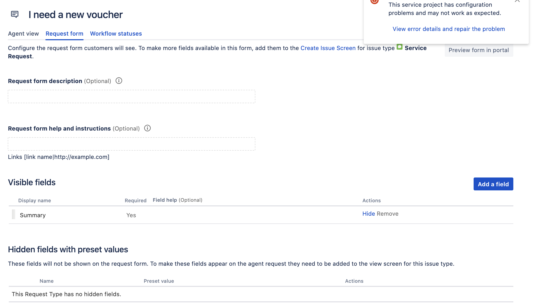Click Preview form in portal button
The image size is (535, 307).
(x=479, y=50)
